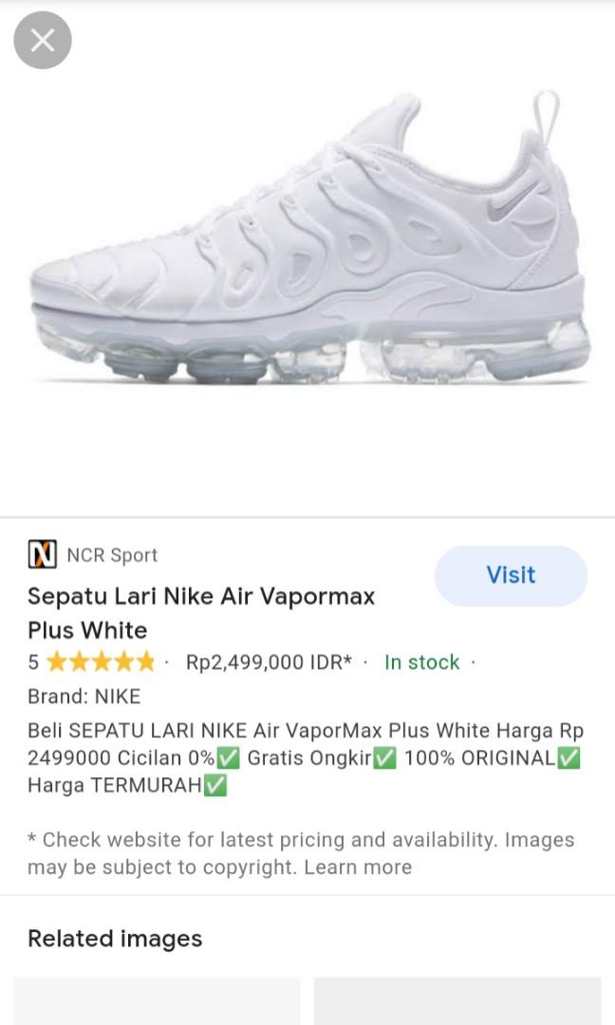Click the checkmark after 100% ORIGINAL

[569, 758]
